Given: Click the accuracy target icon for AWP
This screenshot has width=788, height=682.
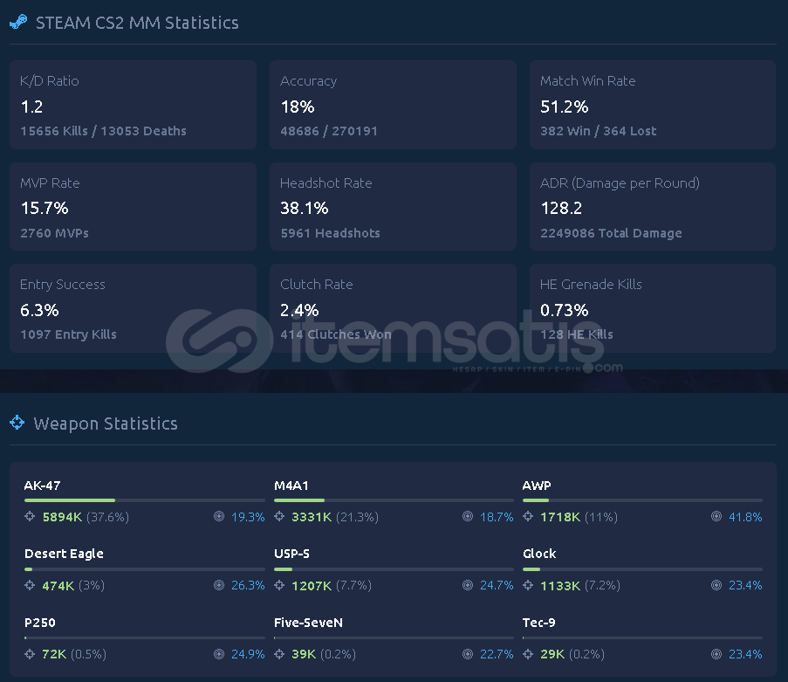Looking at the screenshot, I should click(716, 516).
